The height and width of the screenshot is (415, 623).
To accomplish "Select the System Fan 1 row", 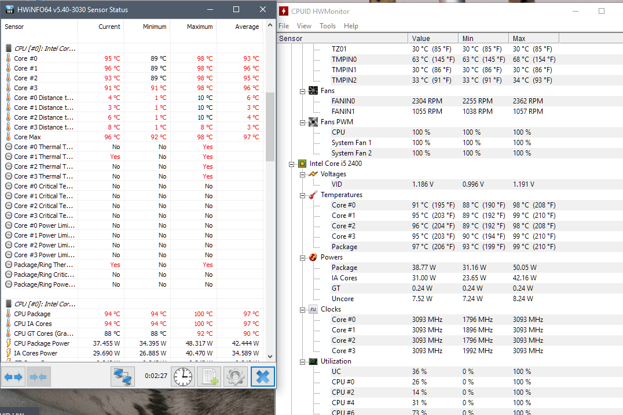I will click(450, 143).
